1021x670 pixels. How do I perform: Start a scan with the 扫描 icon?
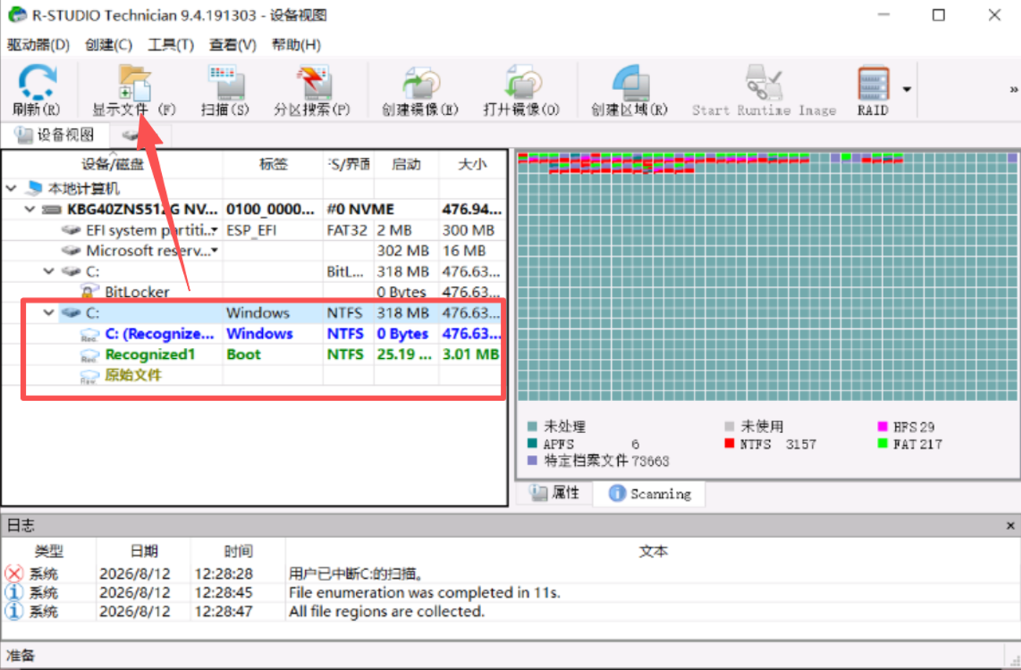(x=225, y=83)
